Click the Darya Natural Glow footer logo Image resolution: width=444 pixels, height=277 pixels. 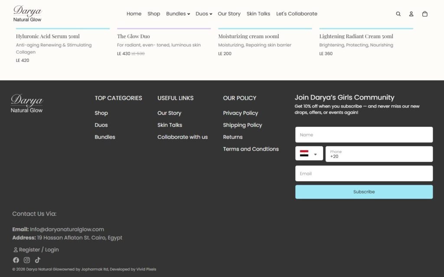point(26,103)
